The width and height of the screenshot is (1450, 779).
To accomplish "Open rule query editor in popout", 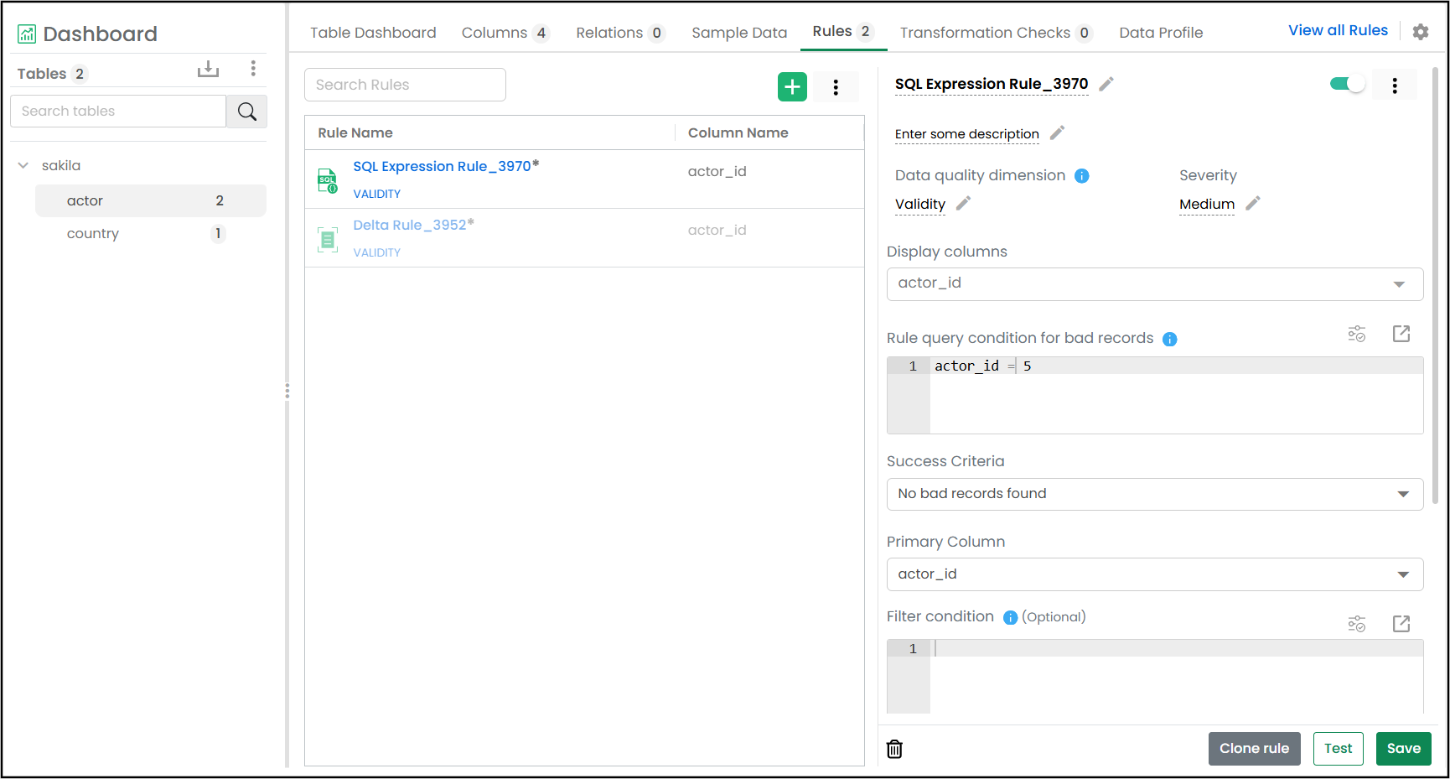I will point(1401,334).
